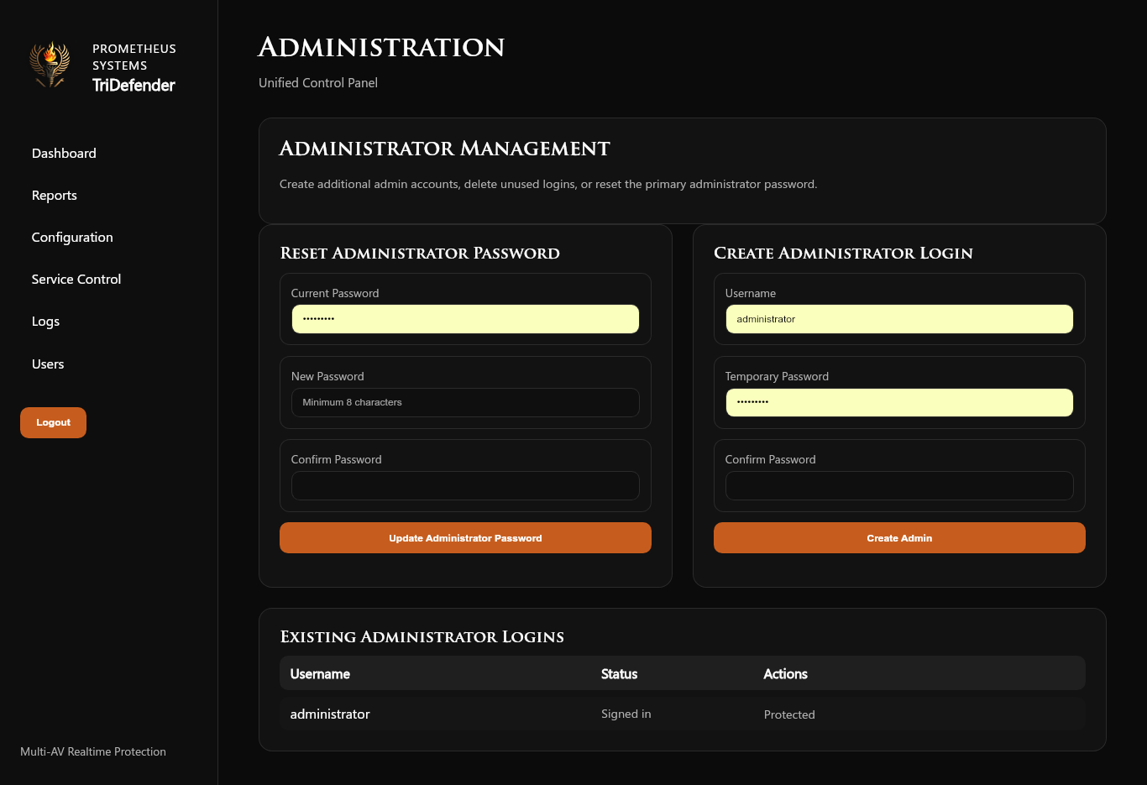The width and height of the screenshot is (1147, 785).
Task: Focus the Temporary Password field
Action: tap(899, 403)
